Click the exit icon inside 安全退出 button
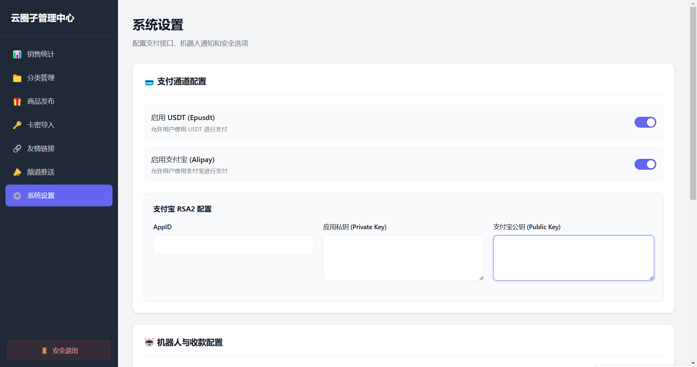Image resolution: width=697 pixels, height=367 pixels. (x=44, y=350)
